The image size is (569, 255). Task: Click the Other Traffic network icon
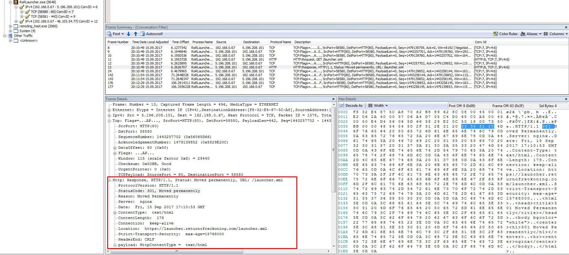tap(10, 36)
